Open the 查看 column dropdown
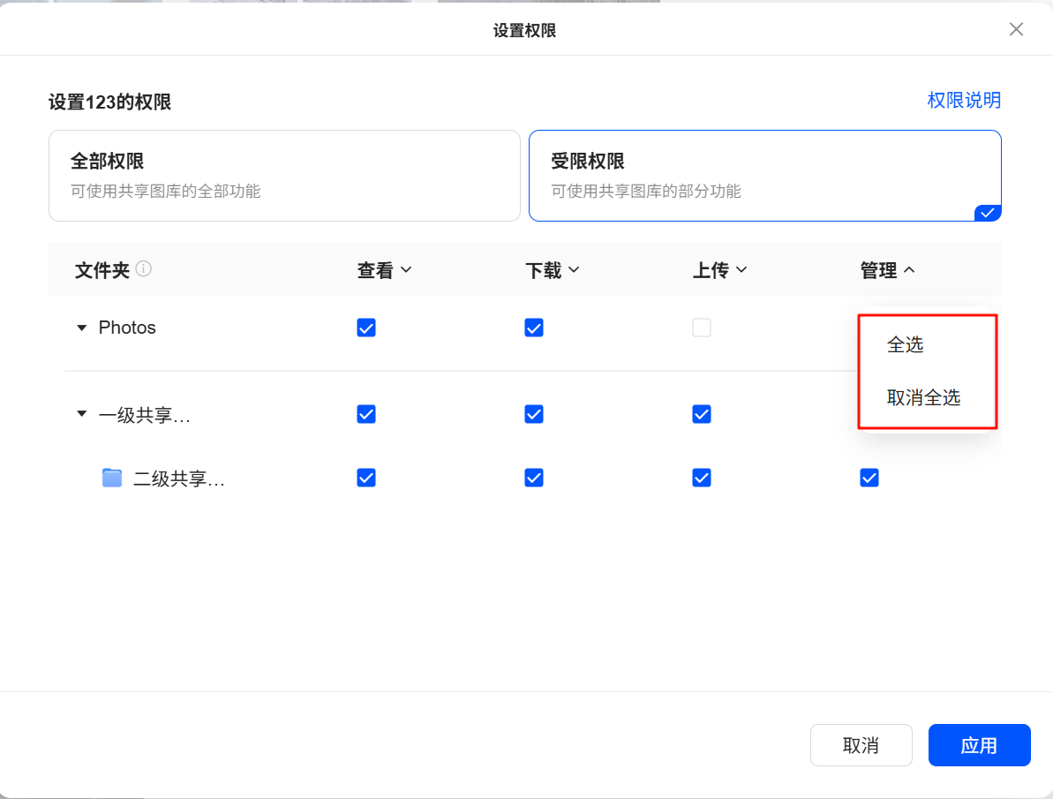Image resolution: width=1053 pixels, height=799 pixels. click(385, 270)
